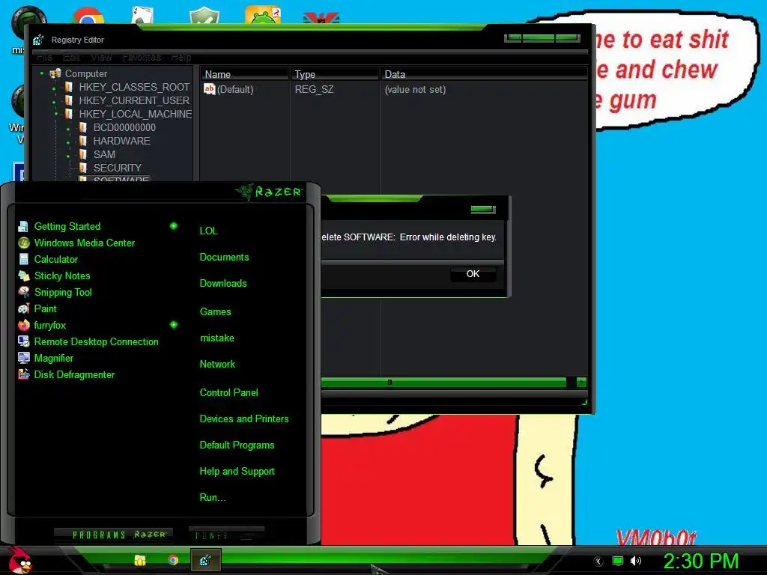Click the Registry Editor title bar icon

(39, 40)
